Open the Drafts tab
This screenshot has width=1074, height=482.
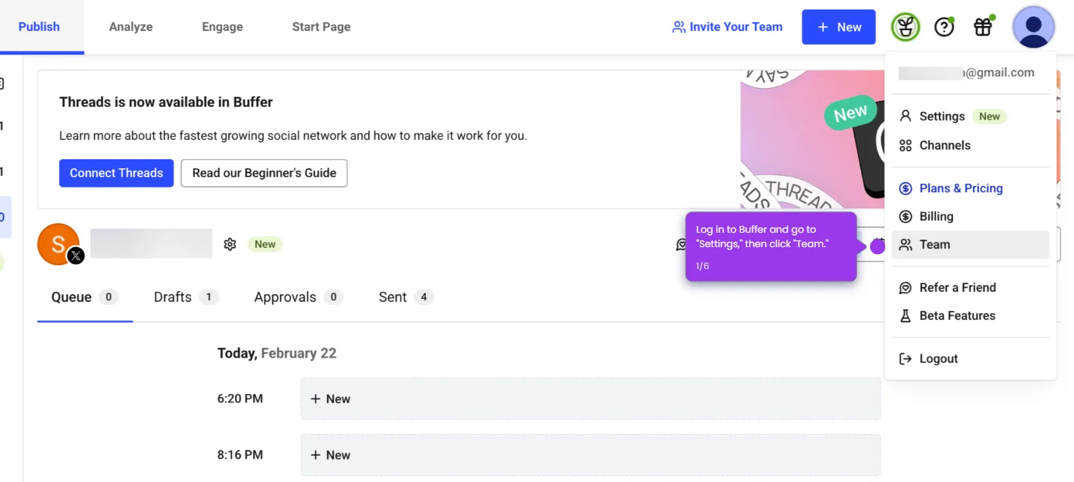[x=186, y=297]
